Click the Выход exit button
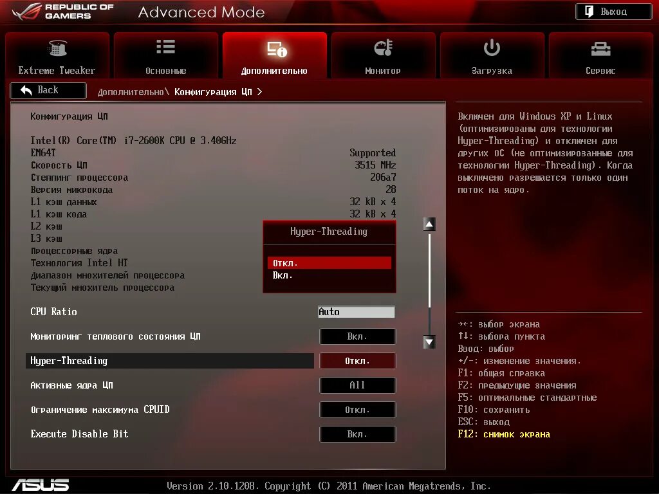 (613, 12)
